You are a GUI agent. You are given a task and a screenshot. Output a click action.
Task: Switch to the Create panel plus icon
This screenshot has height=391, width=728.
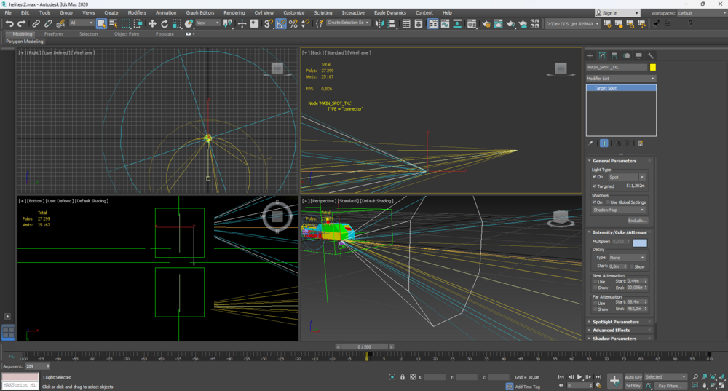pyautogui.click(x=590, y=55)
